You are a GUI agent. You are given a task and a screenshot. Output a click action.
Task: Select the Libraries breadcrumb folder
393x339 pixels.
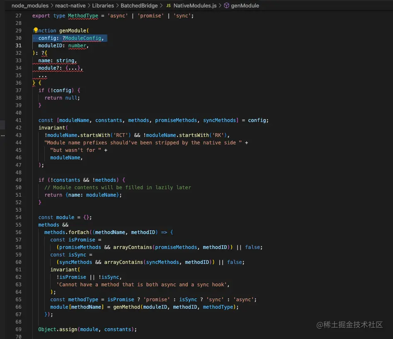click(x=103, y=5)
